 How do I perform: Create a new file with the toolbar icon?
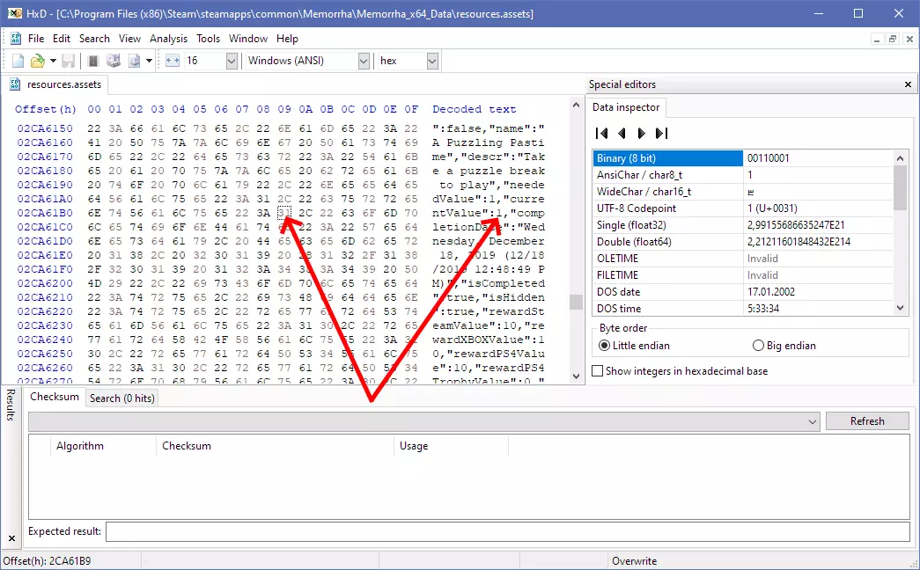(x=18, y=61)
